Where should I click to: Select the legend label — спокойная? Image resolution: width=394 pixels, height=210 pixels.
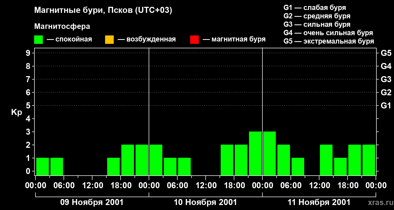point(69,39)
